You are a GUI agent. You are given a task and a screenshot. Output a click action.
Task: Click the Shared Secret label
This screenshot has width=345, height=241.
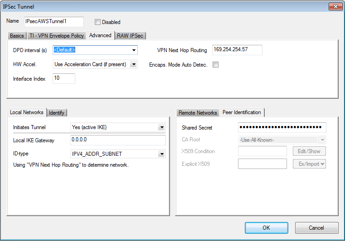pyautogui.click(x=197, y=128)
